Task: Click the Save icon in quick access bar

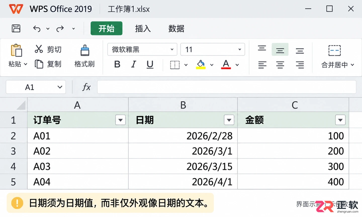Action: pyautogui.click(x=16, y=28)
